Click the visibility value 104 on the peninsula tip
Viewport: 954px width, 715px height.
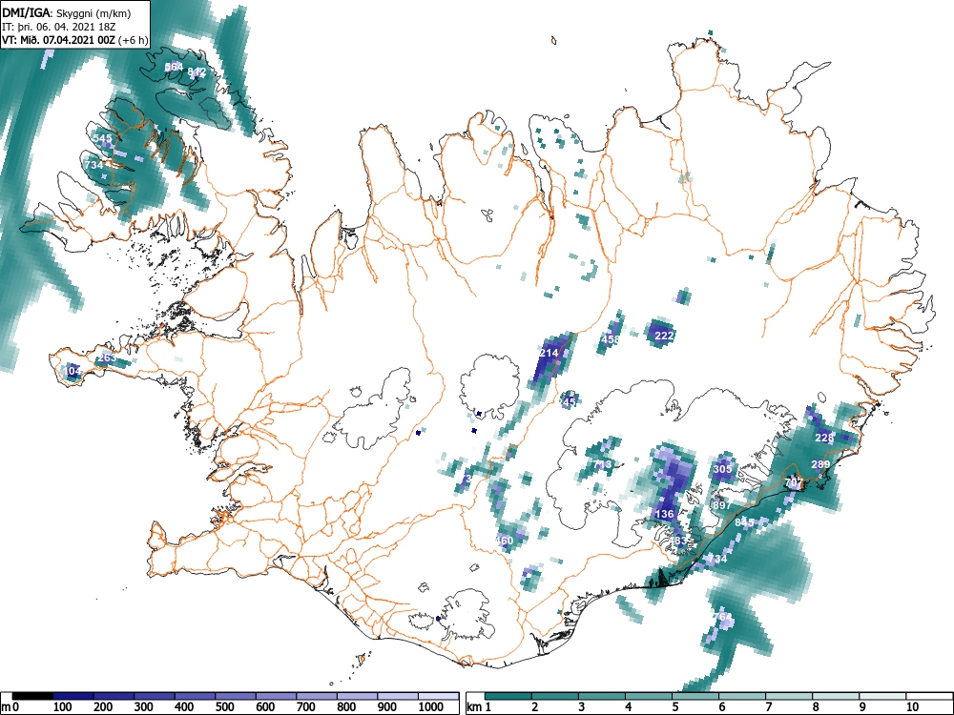coord(73,371)
